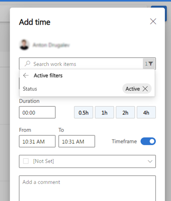Click the filter funnel icon
Image resolution: width=171 pixels, height=201 pixels.
tap(151, 63)
